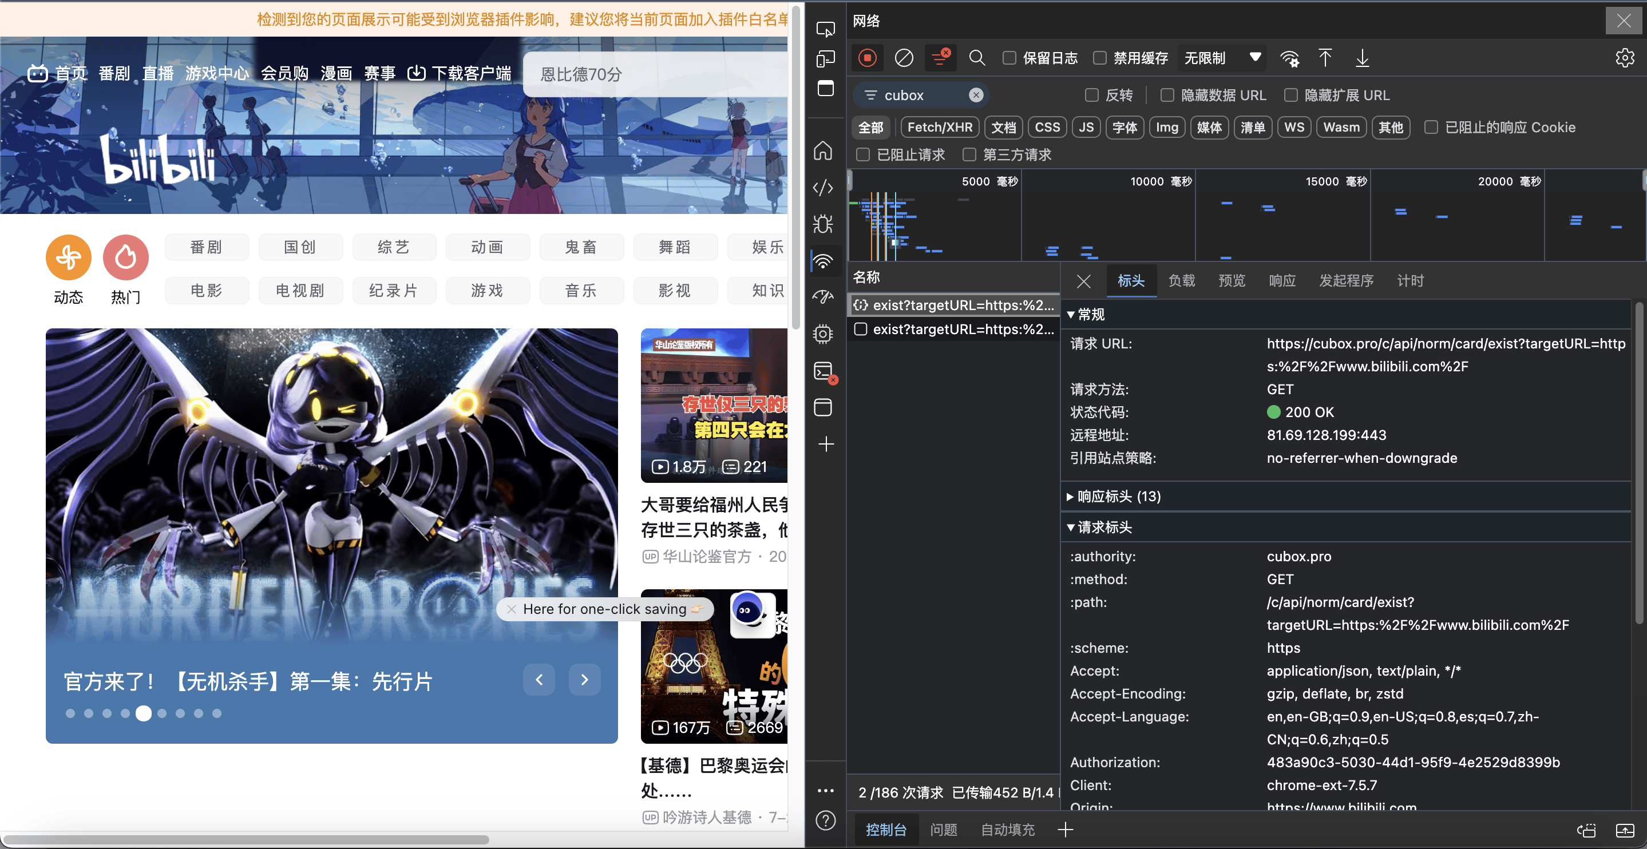1647x849 pixels.
Task: Go to previous carousel slide arrow
Action: 539,679
